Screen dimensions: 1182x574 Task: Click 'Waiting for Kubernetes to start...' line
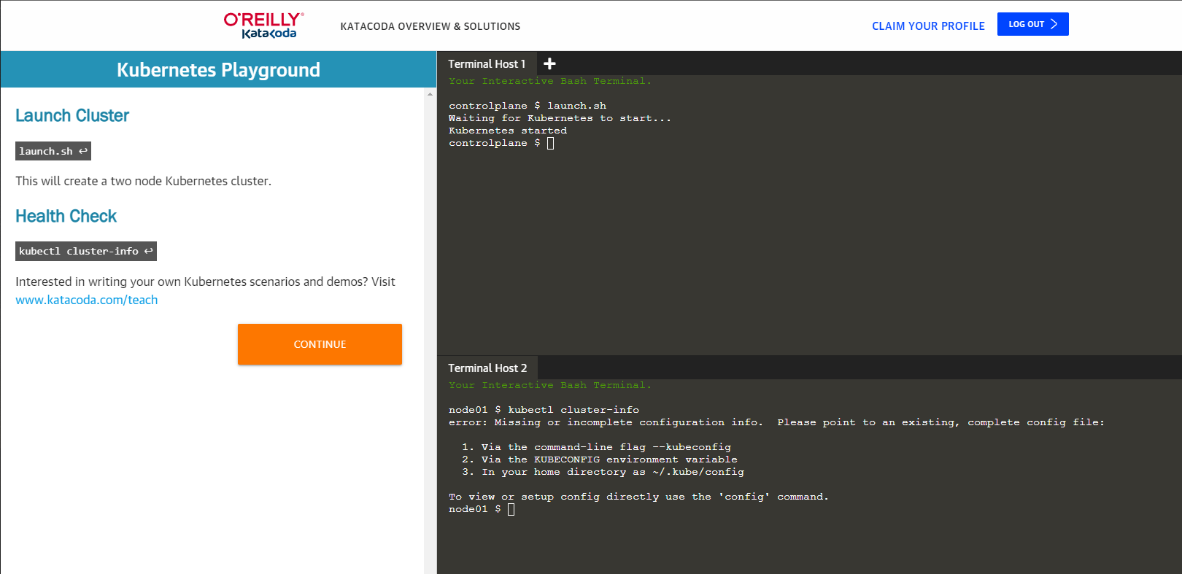click(560, 118)
